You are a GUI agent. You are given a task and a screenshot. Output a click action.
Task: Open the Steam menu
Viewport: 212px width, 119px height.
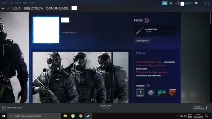4,3
